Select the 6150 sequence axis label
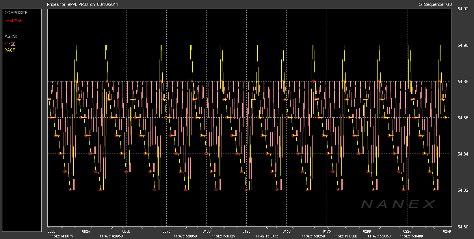 pyautogui.click(x=286, y=232)
